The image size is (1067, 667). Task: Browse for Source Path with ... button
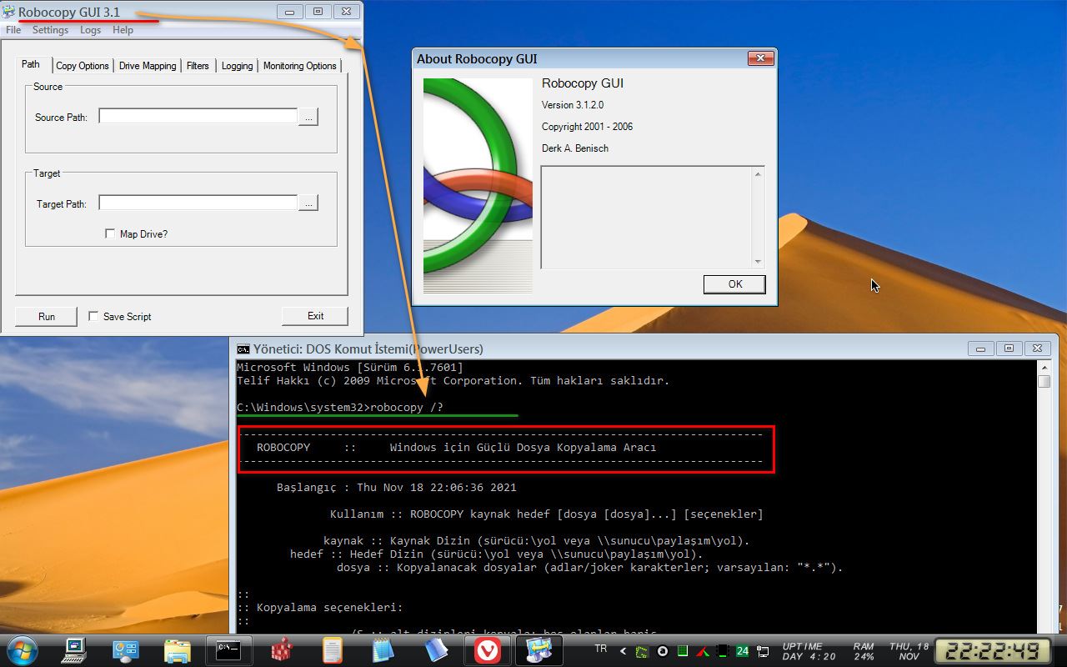(308, 118)
